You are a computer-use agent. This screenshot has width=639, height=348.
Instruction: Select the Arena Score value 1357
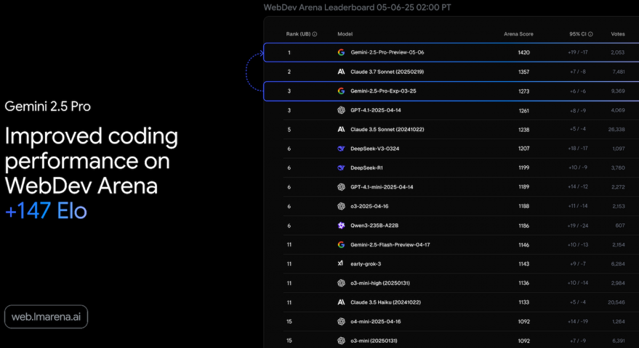(x=524, y=71)
